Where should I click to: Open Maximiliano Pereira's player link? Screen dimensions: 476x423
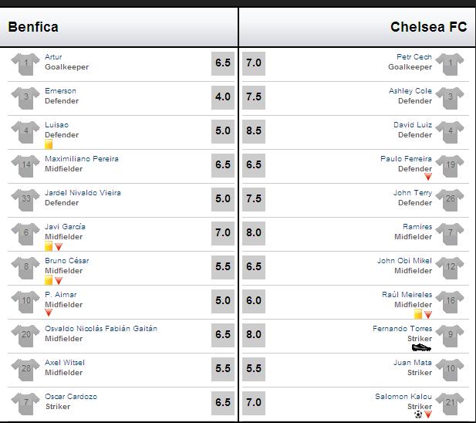tap(82, 158)
